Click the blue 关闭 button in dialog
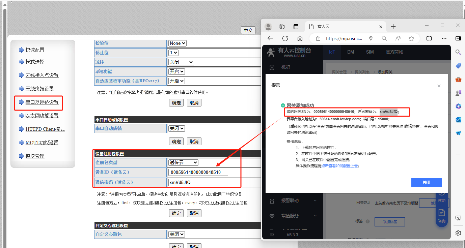The image size is (465, 248). [426, 182]
